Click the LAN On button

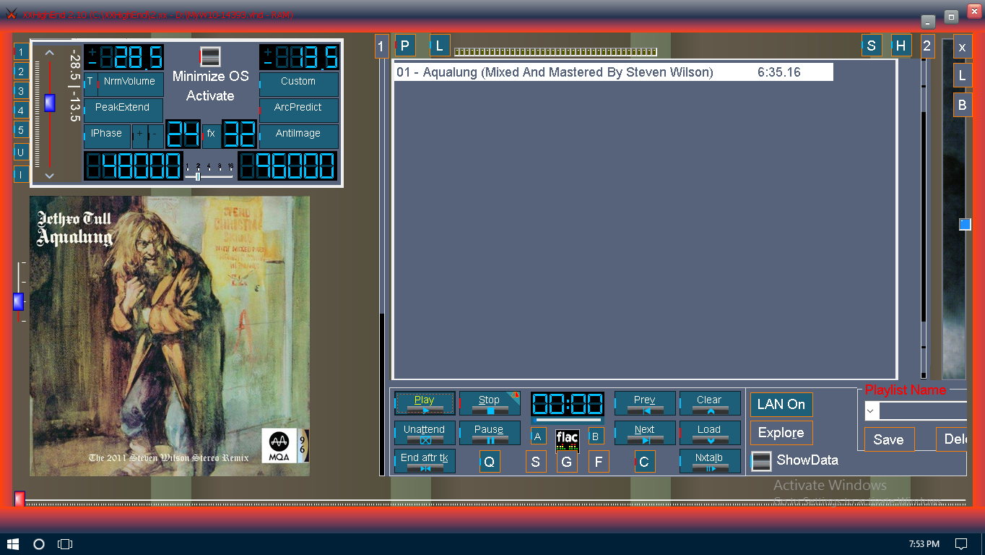point(781,404)
